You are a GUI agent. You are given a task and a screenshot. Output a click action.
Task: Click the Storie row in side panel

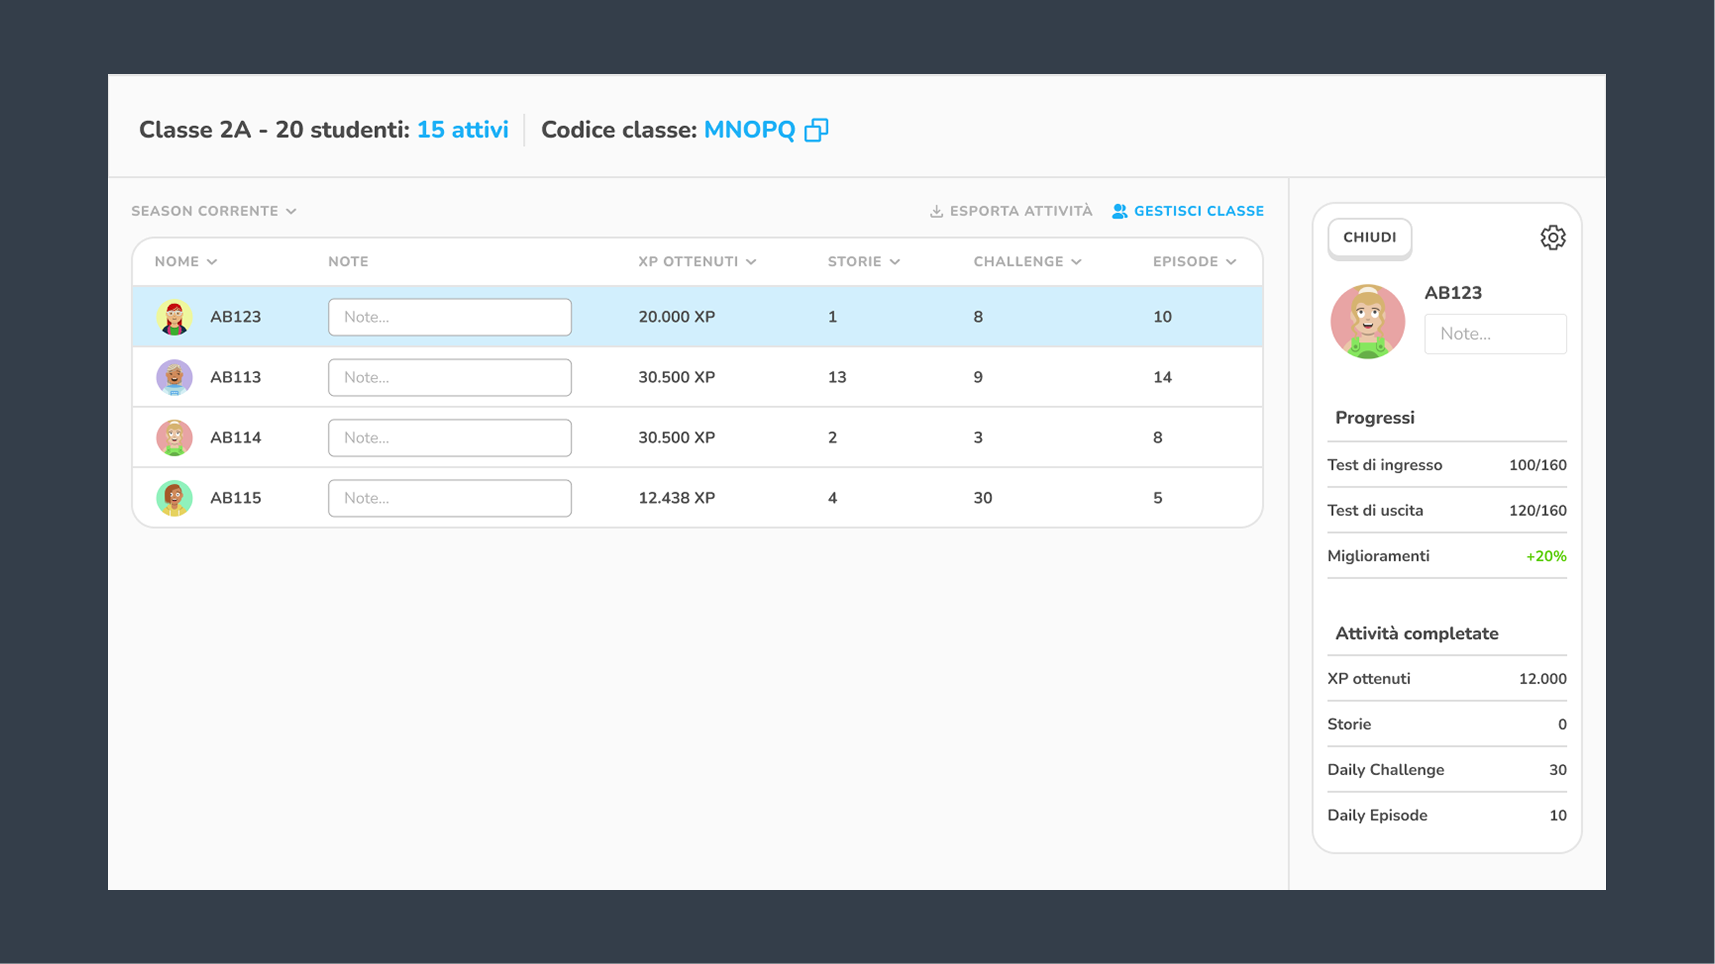[x=1447, y=725]
